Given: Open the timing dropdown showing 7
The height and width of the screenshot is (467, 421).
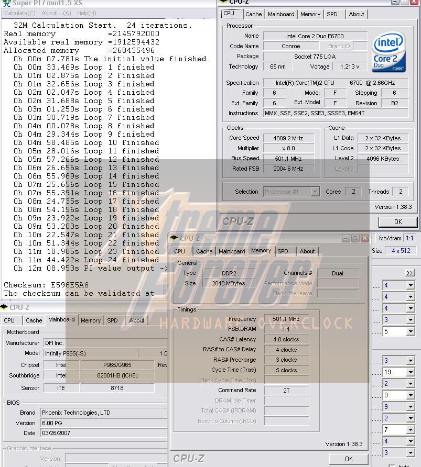Looking at the screenshot, I should pos(410,430).
